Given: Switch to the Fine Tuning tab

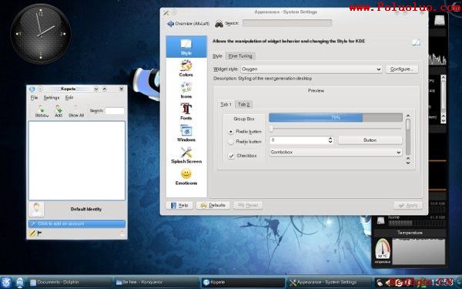Looking at the screenshot, I should click(240, 56).
